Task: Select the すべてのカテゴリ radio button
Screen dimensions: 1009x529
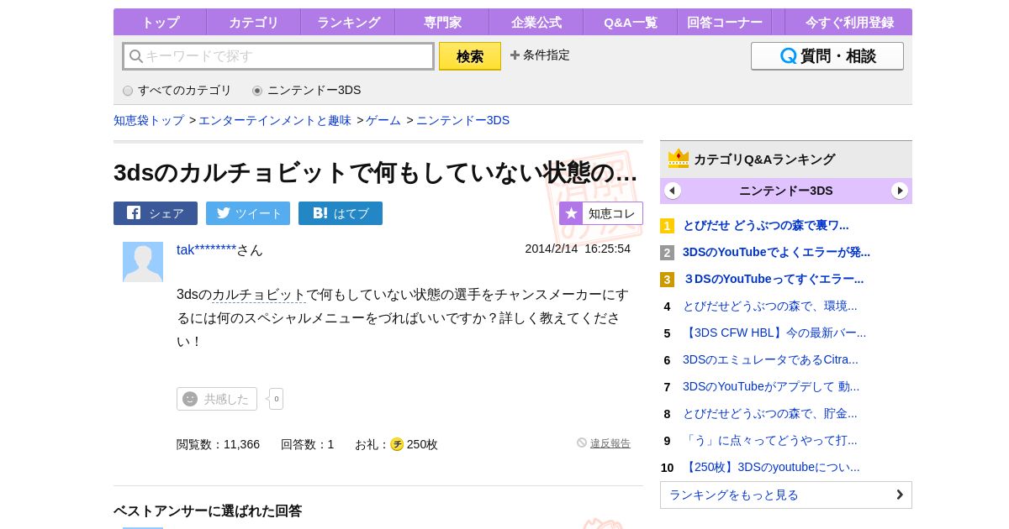Action: pyautogui.click(x=128, y=91)
